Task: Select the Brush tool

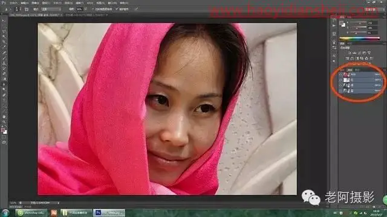Action: pos(4,58)
